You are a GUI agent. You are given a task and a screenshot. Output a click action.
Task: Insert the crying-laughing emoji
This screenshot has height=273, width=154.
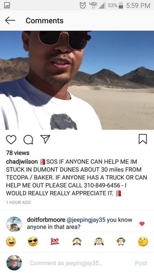point(11,242)
